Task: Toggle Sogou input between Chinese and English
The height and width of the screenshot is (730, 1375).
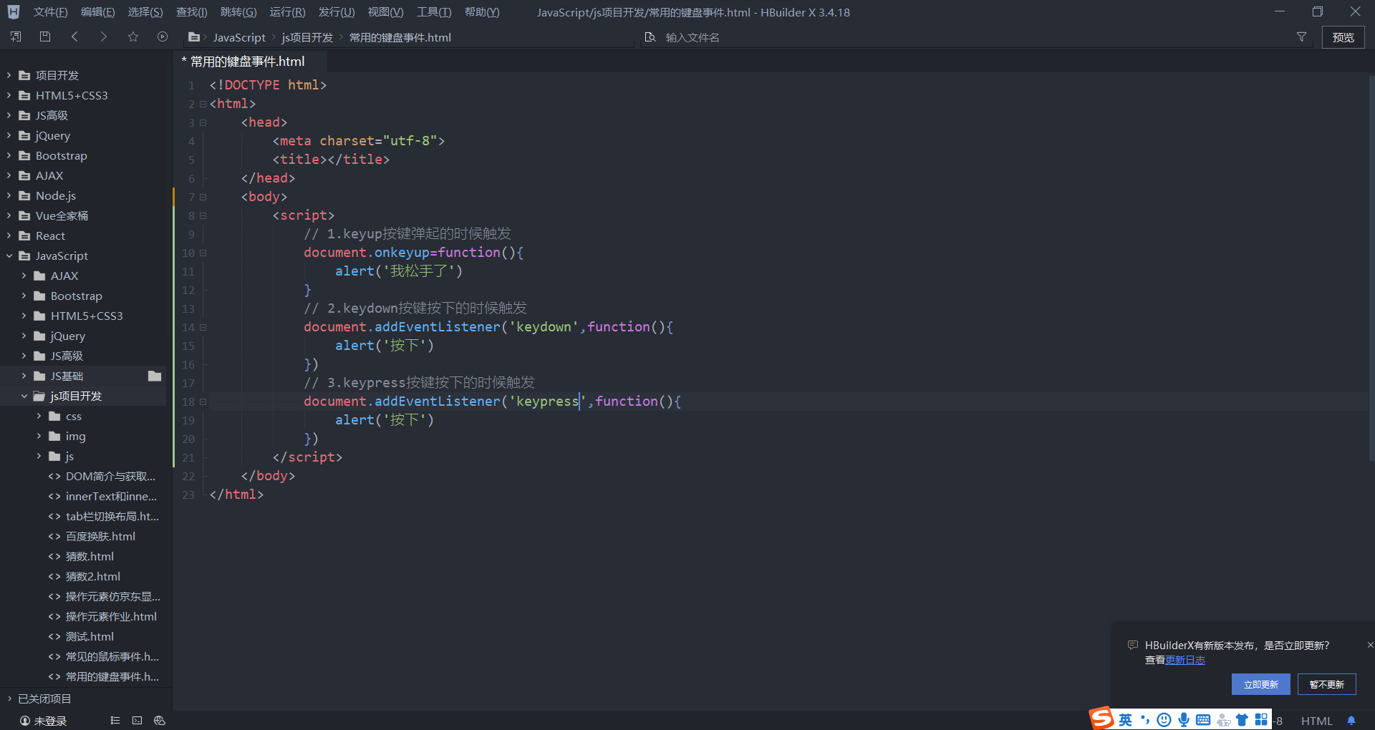Action: click(x=1126, y=720)
